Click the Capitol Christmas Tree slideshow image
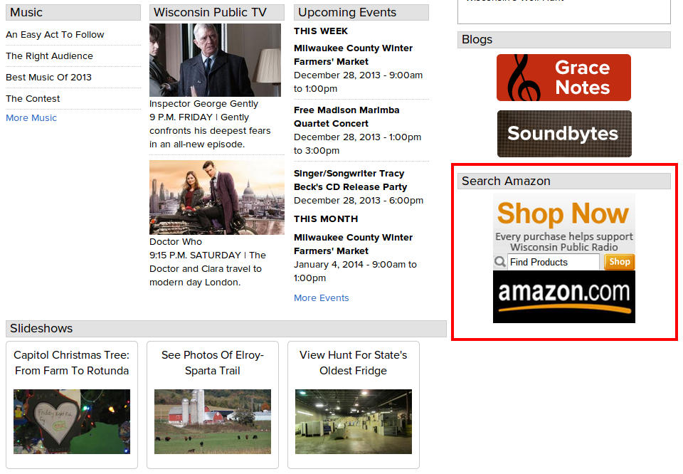The image size is (683, 474). click(x=72, y=422)
